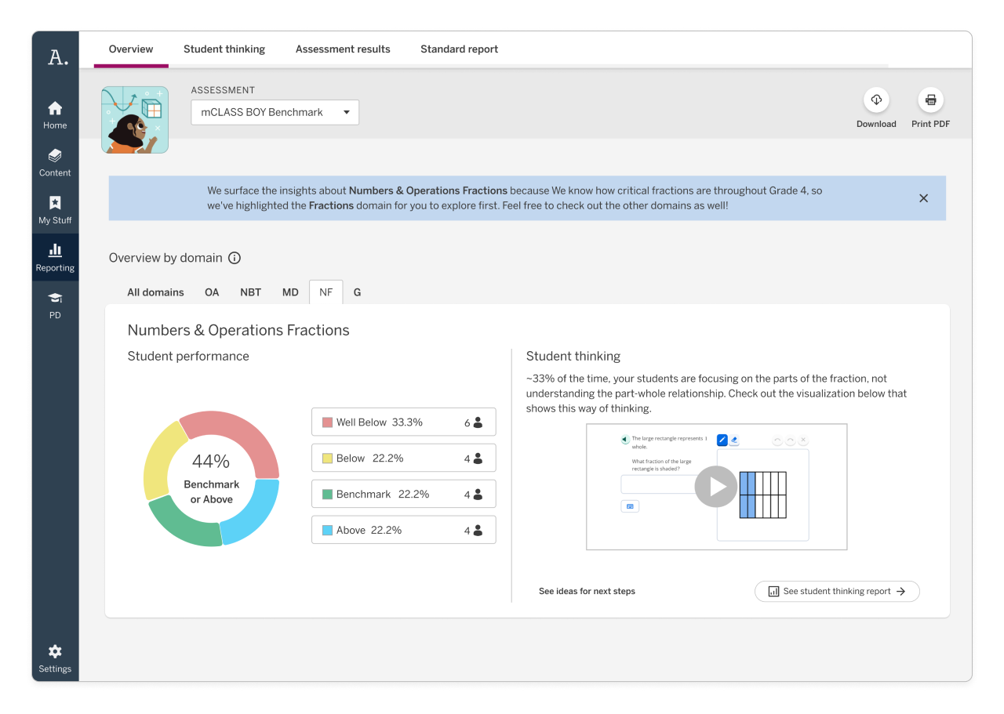Click the blue Above color swatch
The width and height of the screenshot is (1004, 714).
[328, 531]
